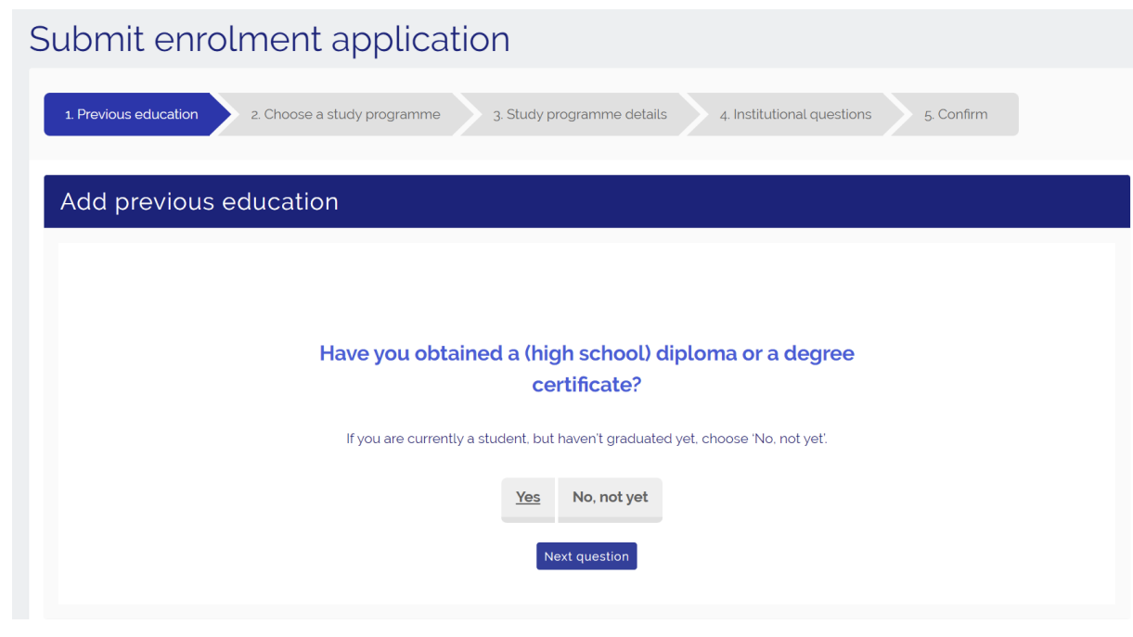Open step 1 Previous education
The image size is (1133, 637).
pyautogui.click(x=131, y=115)
